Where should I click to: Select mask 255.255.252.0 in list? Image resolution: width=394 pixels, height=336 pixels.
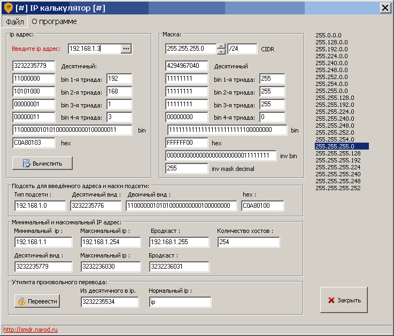[x=335, y=132]
